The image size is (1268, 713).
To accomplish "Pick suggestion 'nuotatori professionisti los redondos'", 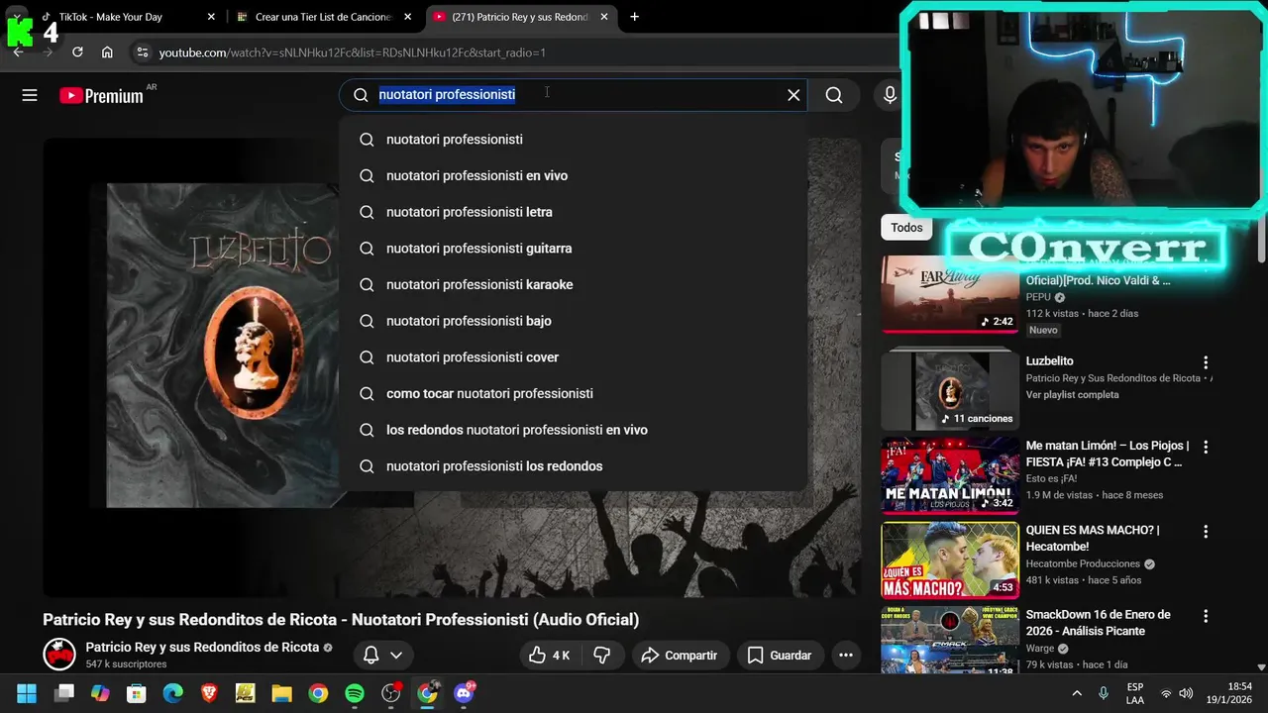I will coord(573,466).
